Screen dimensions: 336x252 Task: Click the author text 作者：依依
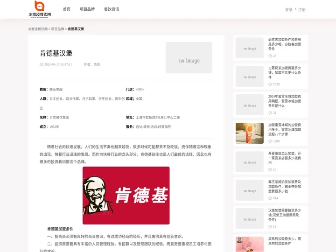(x=92, y=64)
